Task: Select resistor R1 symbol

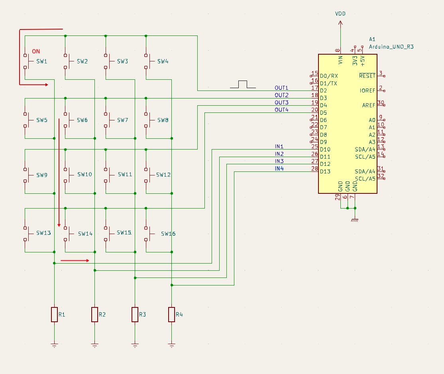Action: point(54,315)
